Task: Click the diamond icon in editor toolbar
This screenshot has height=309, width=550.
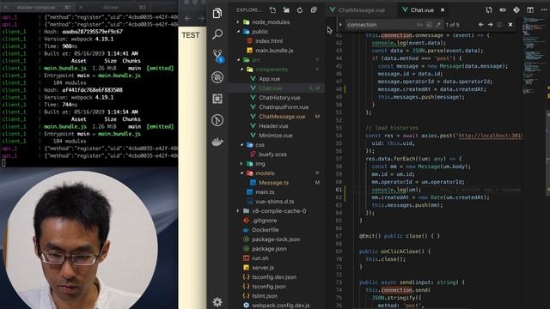Action: 516,10
